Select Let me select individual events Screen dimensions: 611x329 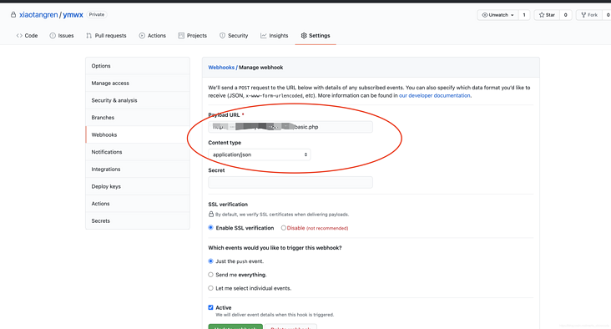pyautogui.click(x=211, y=288)
